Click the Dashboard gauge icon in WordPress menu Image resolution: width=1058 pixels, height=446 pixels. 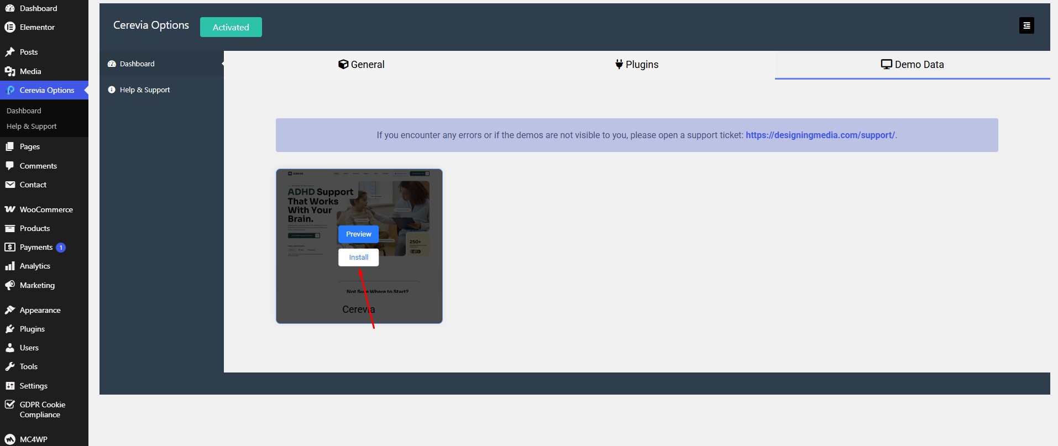(x=10, y=8)
